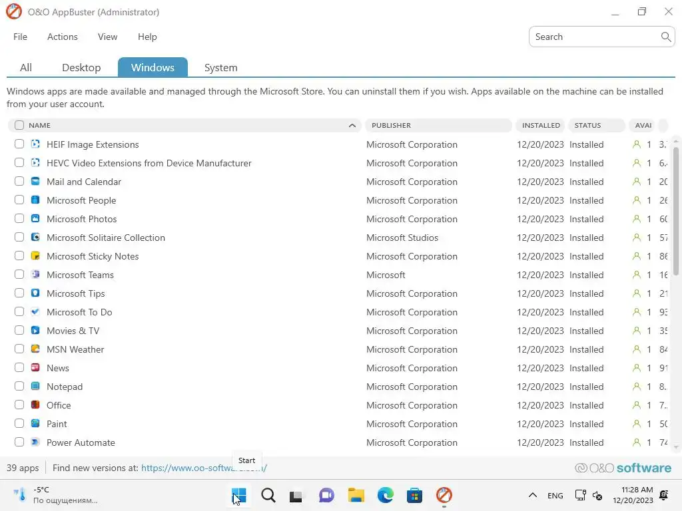Image resolution: width=682 pixels, height=511 pixels.
Task: Select the Task View taskbar icon
Action: [296, 495]
